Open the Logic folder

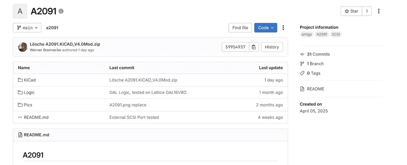(29, 92)
